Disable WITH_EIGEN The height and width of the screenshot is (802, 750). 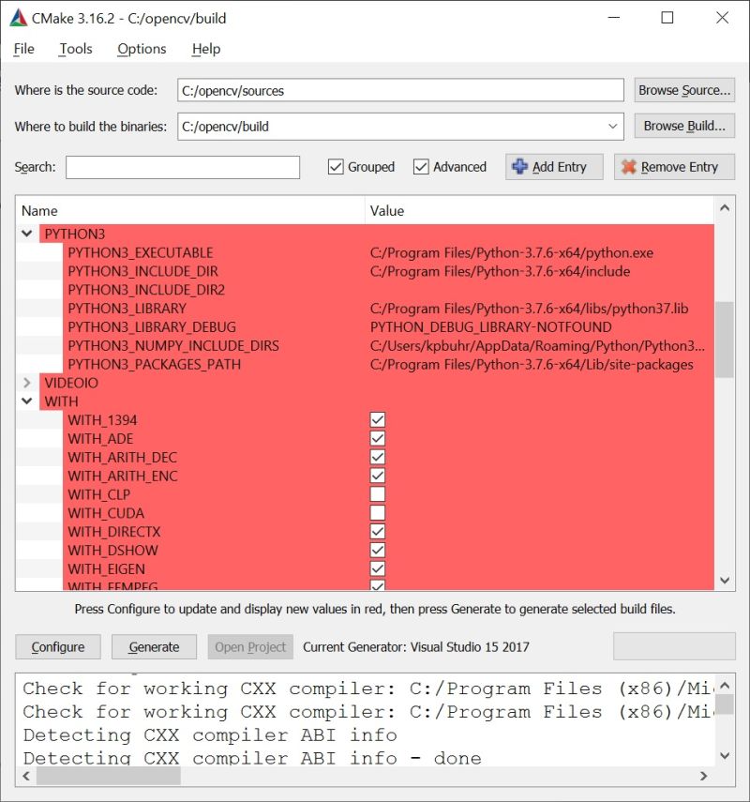(376, 568)
